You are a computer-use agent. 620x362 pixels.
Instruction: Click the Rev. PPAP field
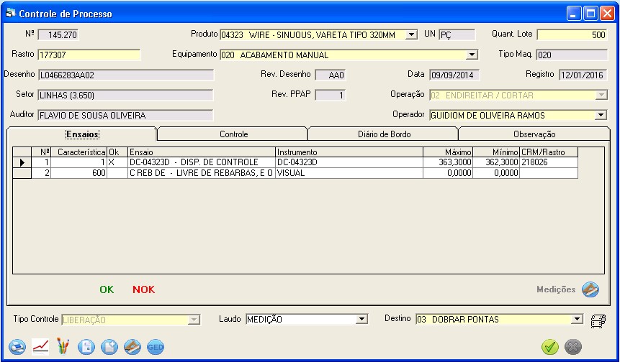331,95
